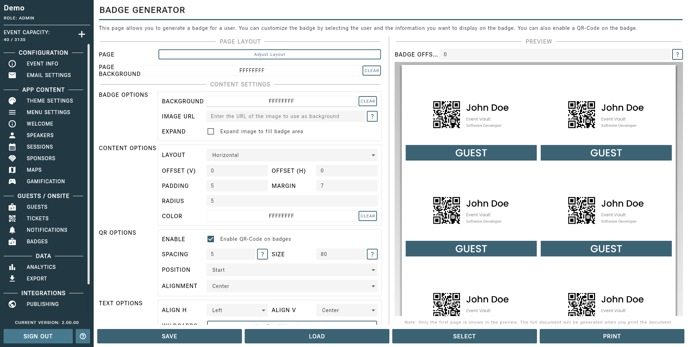Image resolution: width=688 pixels, height=347 pixels.
Task: Open the Guests menu item
Action: (x=37, y=207)
